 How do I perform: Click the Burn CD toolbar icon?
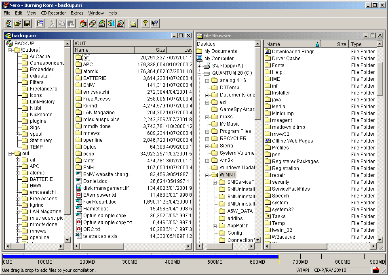pos(83,23)
